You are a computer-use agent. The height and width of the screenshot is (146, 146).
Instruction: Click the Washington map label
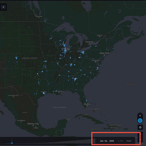click(x=96, y=60)
